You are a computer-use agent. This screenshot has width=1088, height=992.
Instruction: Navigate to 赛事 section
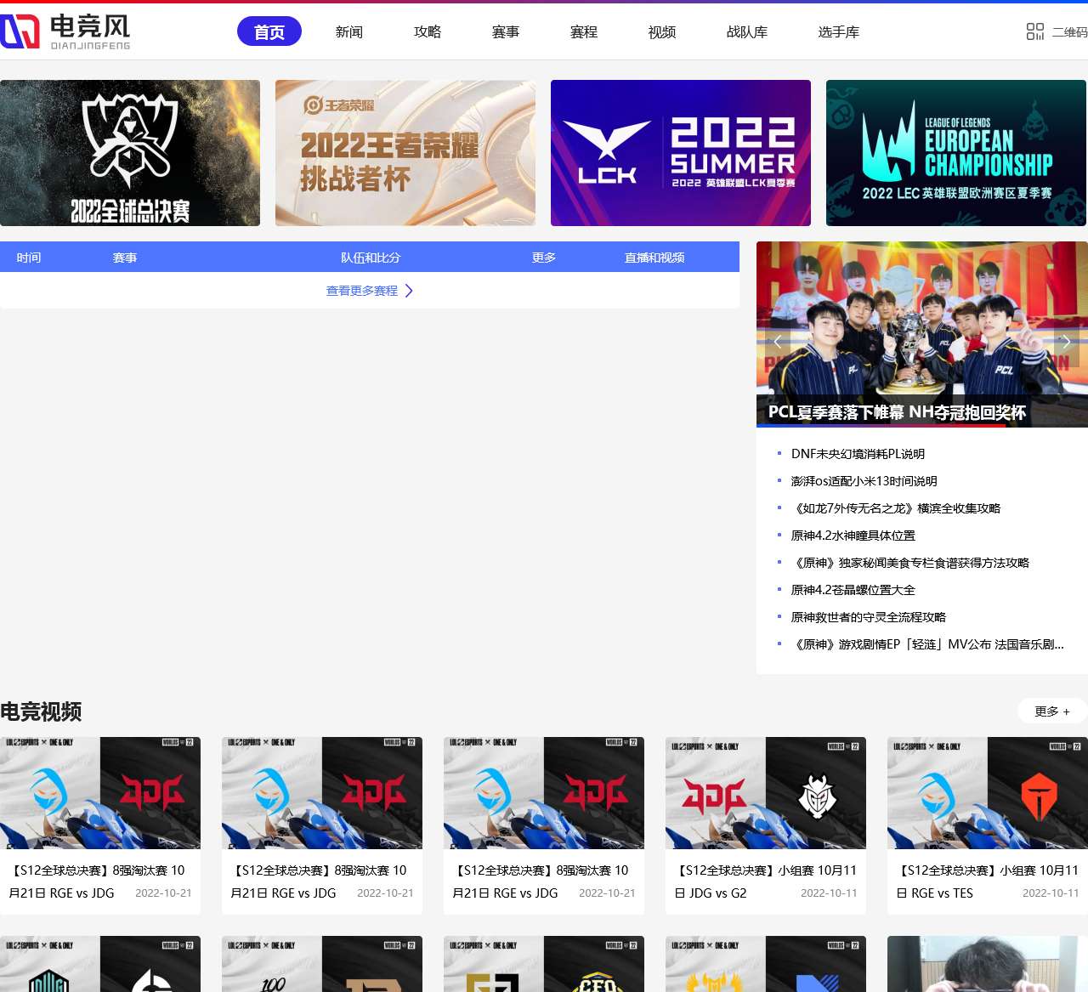click(506, 31)
